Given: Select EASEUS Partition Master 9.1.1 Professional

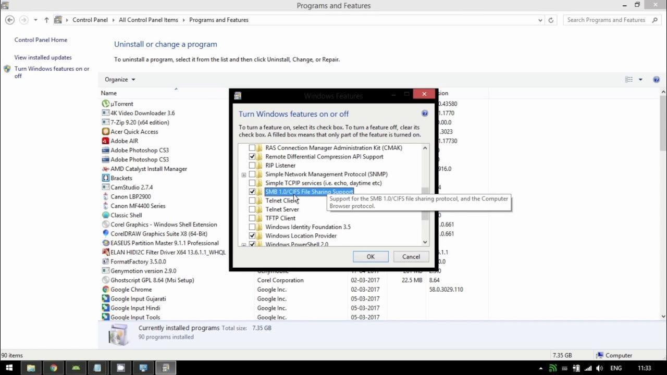Looking at the screenshot, I should [x=165, y=243].
